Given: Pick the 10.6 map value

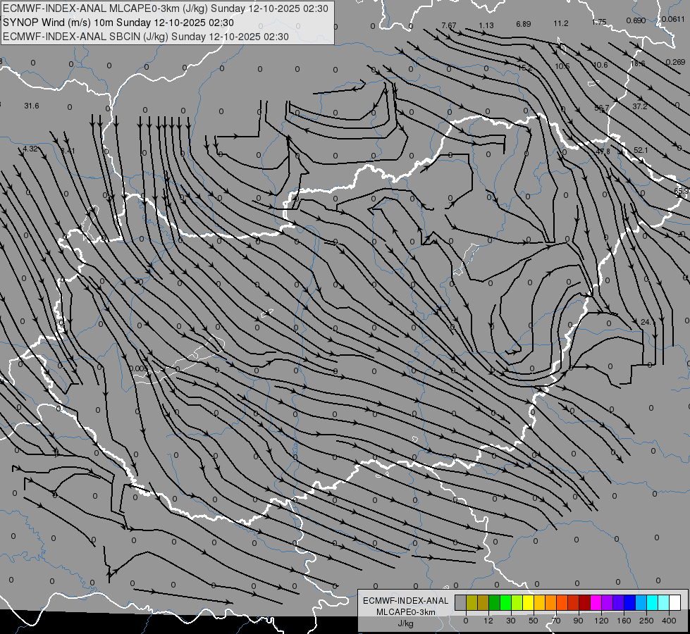Looking at the screenshot, I should pos(600,65).
